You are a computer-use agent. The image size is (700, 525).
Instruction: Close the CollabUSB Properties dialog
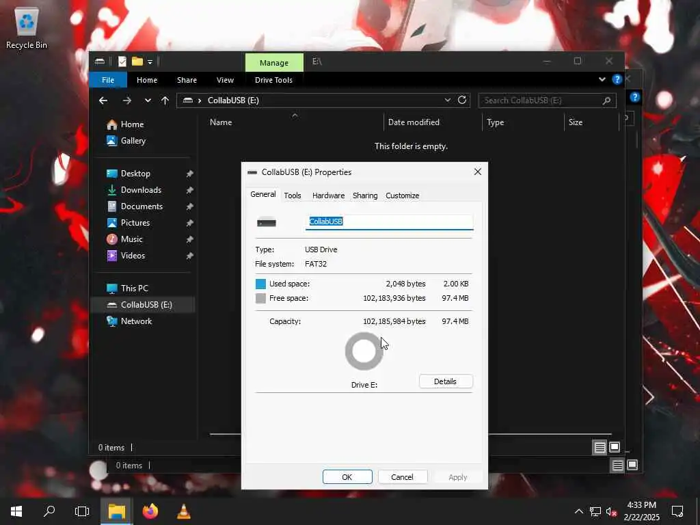tap(478, 172)
